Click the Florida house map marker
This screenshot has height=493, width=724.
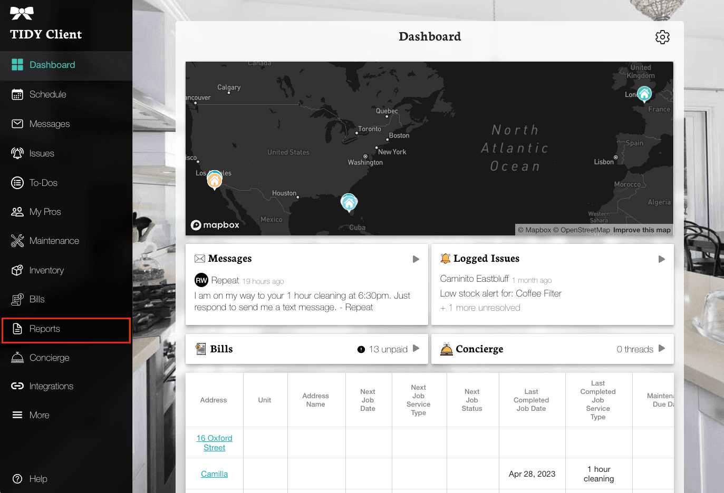click(x=349, y=202)
